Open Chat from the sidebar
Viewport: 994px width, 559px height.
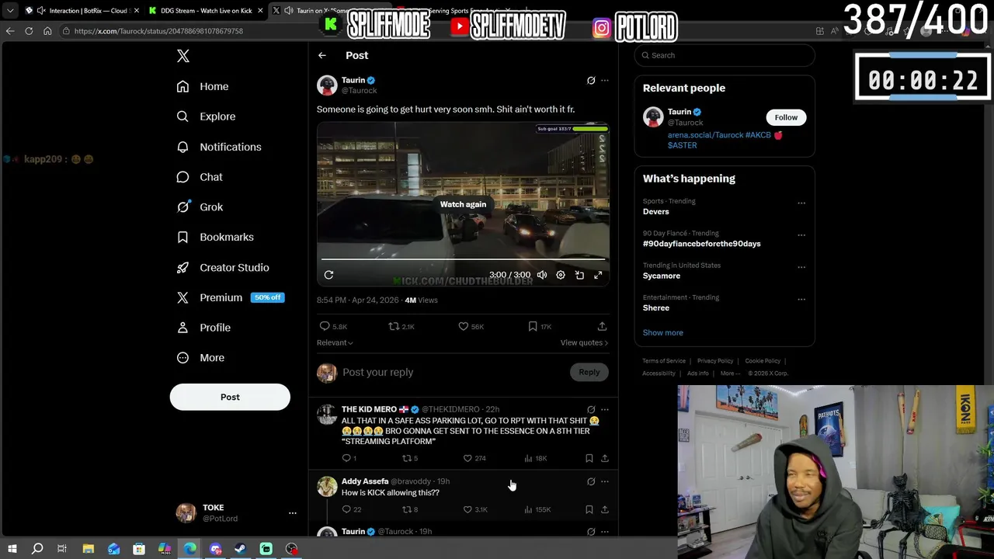click(200, 177)
